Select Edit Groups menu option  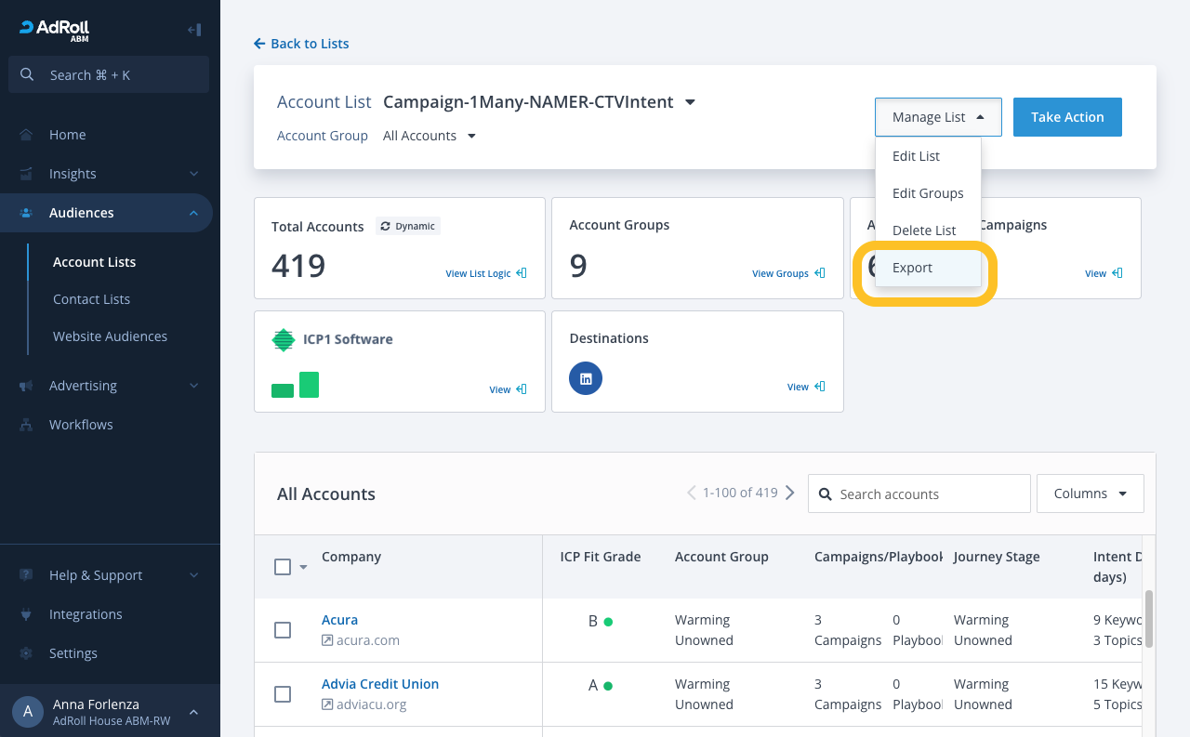coord(927,193)
